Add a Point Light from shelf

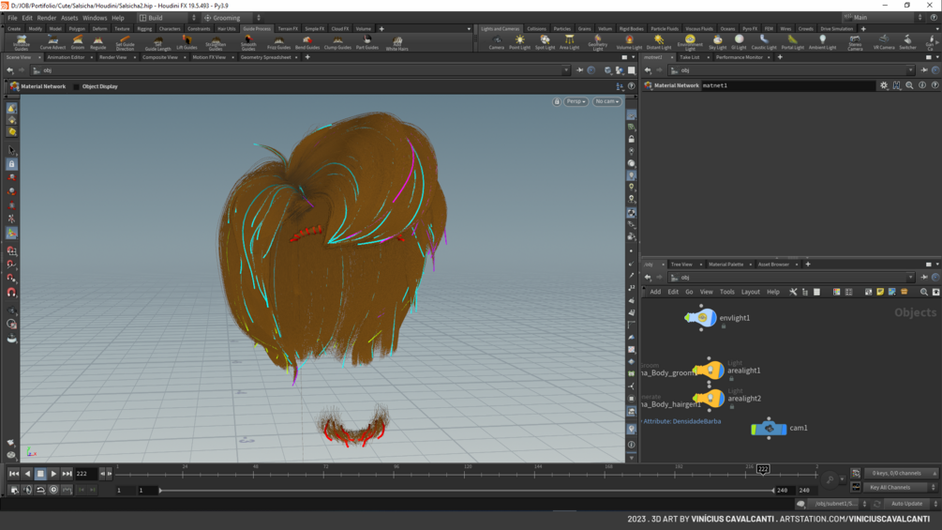(520, 42)
